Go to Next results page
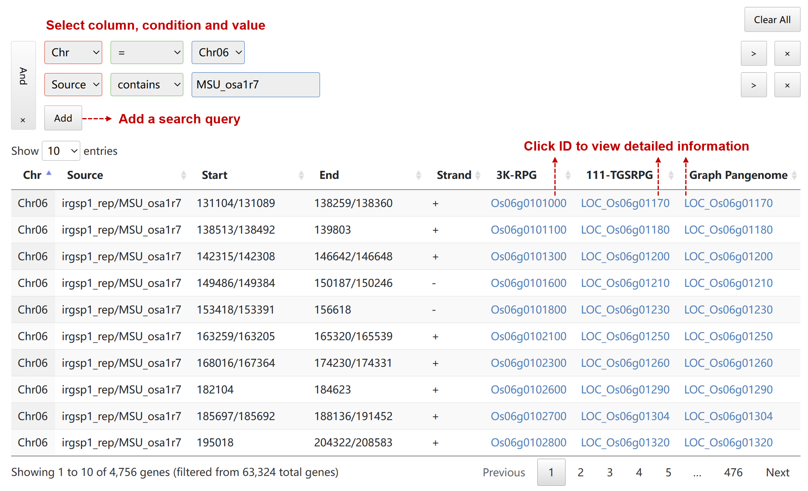The image size is (808, 491). (x=777, y=472)
